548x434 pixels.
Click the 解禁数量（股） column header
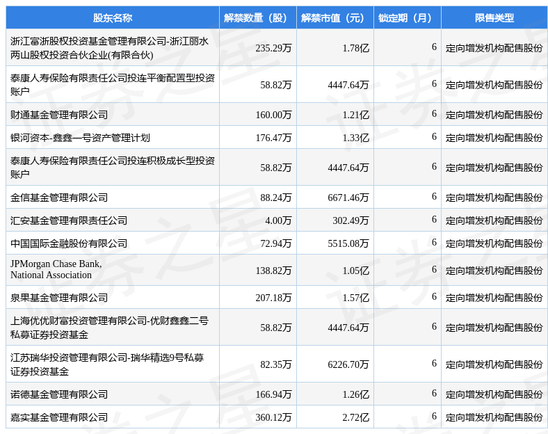258,18
